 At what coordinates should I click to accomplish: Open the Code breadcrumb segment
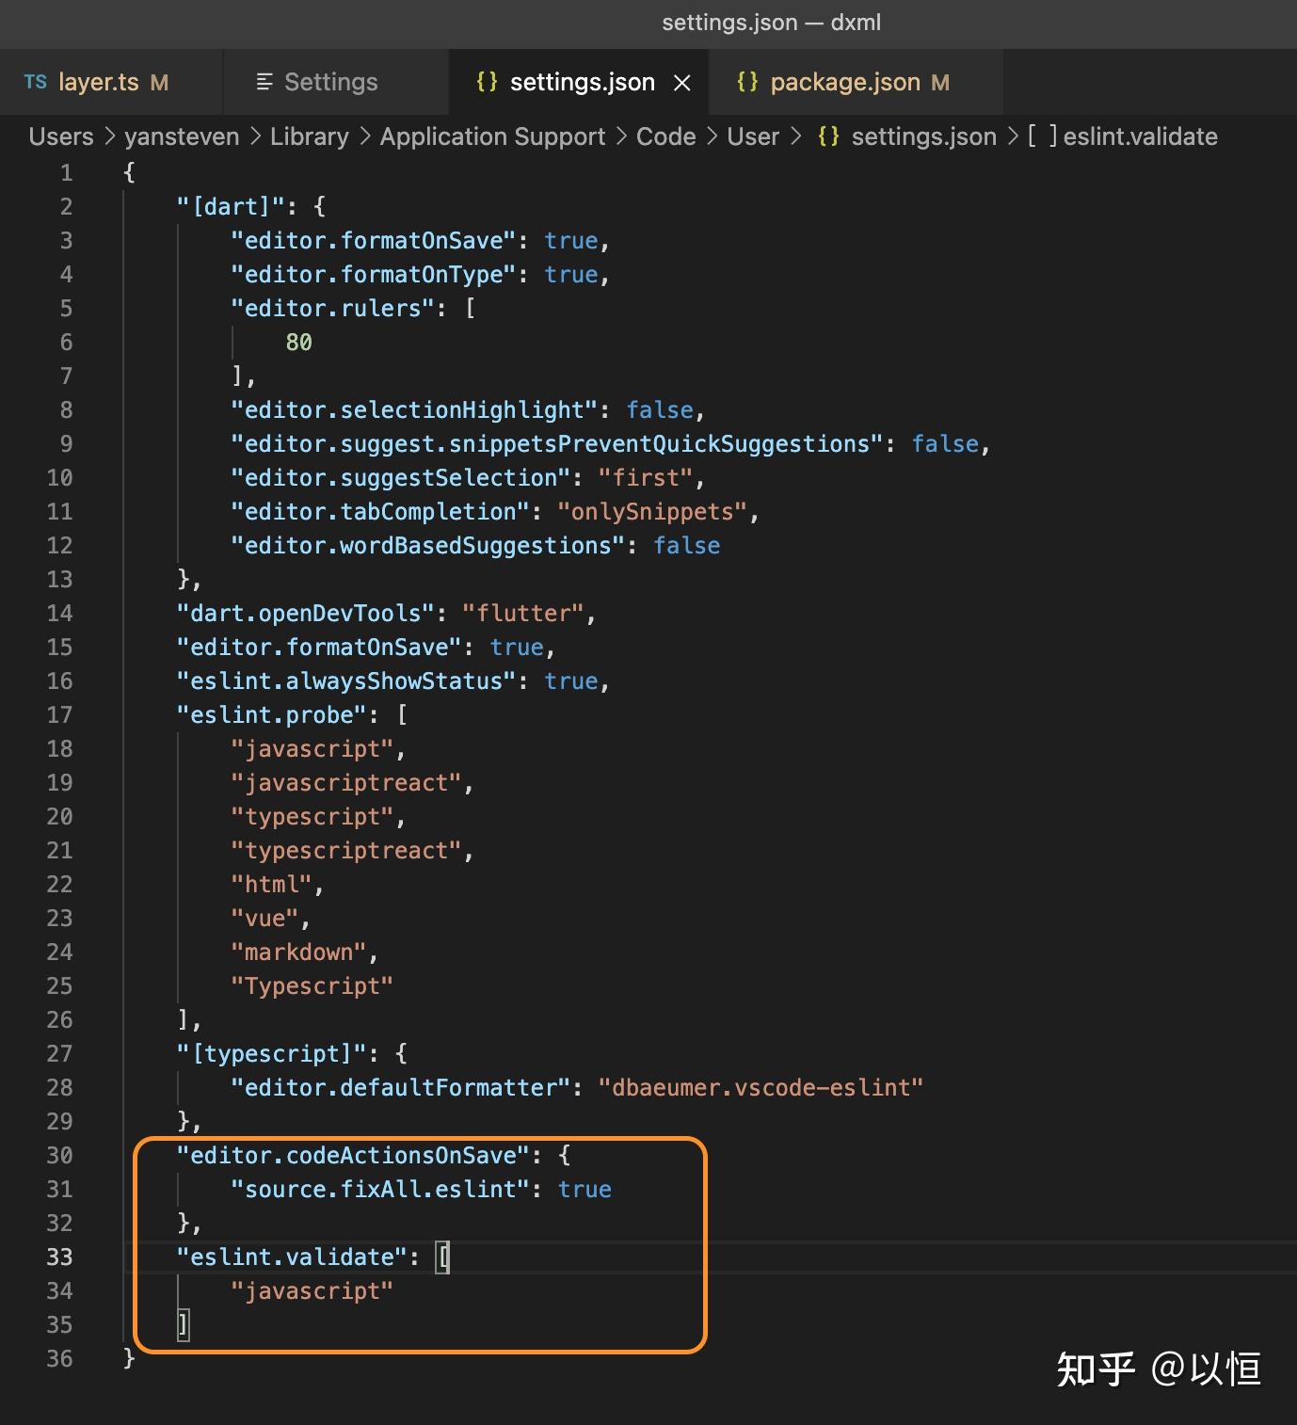(x=665, y=136)
